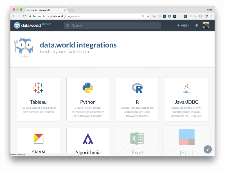Click 'Create R scripts, notebooks' description text

point(137,108)
